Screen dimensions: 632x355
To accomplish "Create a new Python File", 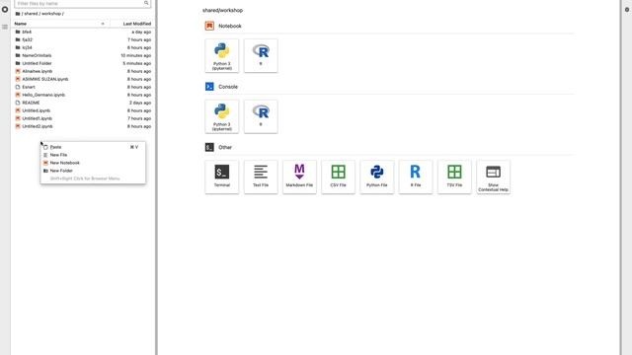I will pyautogui.click(x=377, y=177).
